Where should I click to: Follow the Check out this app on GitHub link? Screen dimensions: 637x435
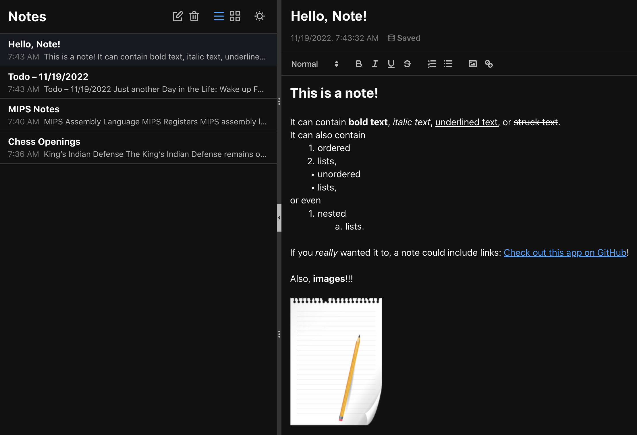pos(565,253)
